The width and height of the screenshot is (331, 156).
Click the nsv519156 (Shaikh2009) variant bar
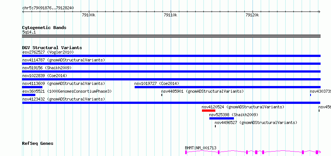pyautogui.click(x=171, y=71)
